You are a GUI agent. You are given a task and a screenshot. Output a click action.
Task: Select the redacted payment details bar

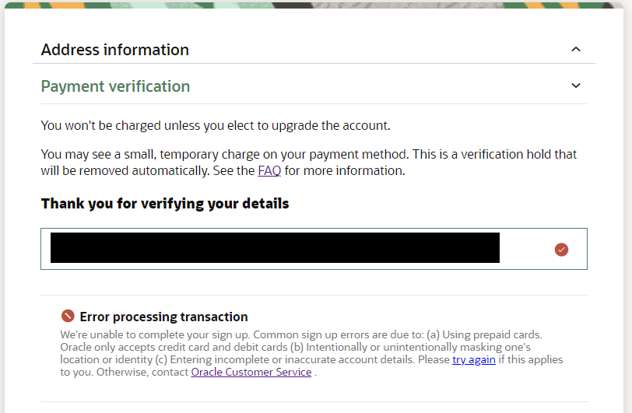point(275,248)
